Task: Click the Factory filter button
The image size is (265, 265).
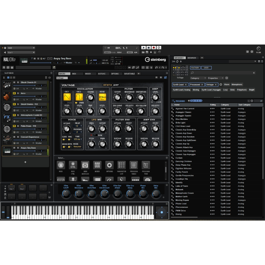Action: tap(195, 68)
